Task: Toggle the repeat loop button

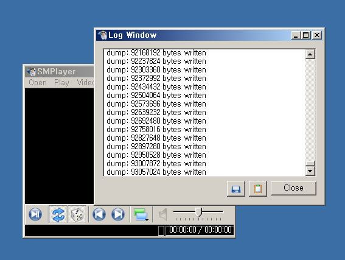Action: point(58,214)
